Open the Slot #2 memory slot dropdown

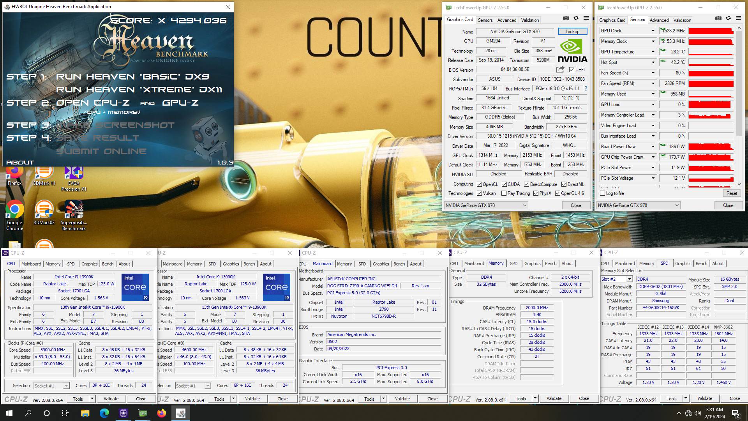[629, 279]
